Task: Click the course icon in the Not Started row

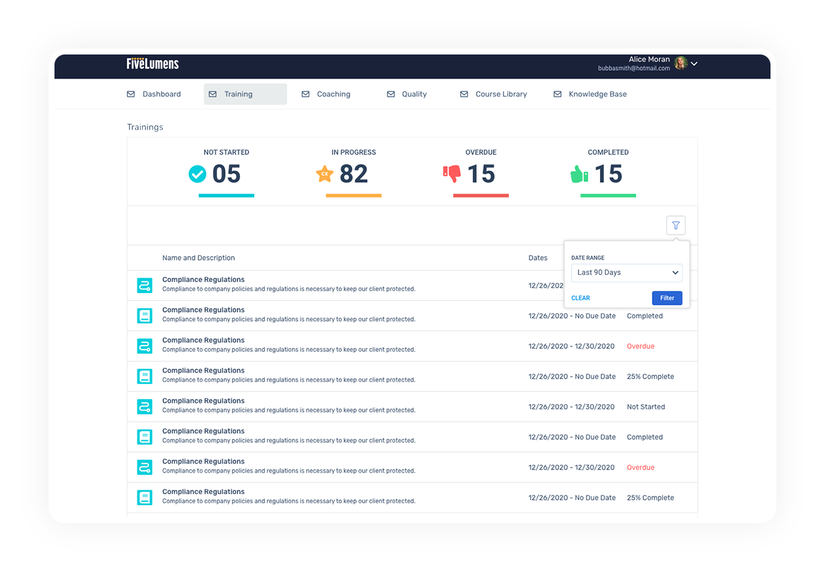Action: coord(145,407)
